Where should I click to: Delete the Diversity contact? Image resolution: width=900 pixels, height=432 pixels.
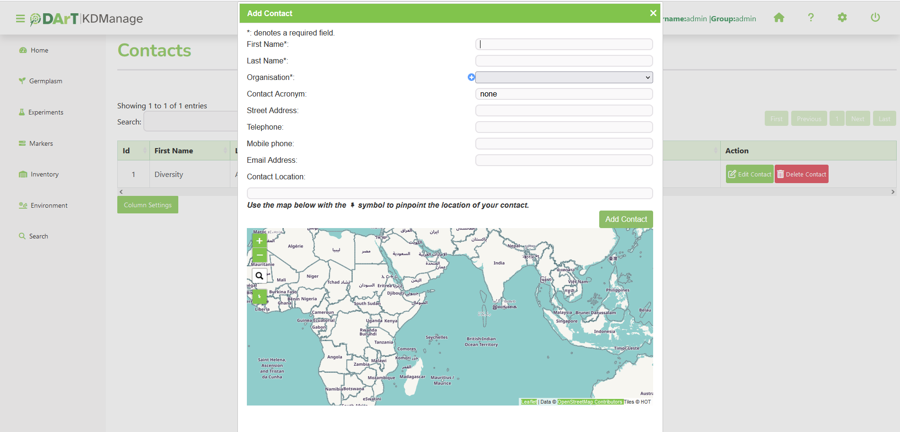coord(801,174)
